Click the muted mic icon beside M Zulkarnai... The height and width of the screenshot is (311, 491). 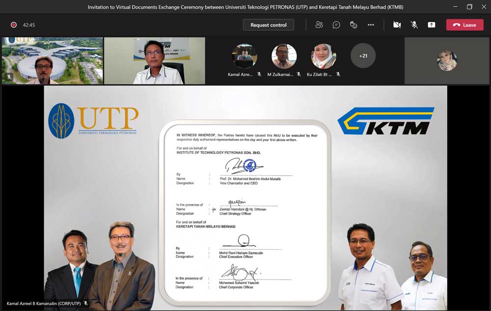click(x=299, y=74)
